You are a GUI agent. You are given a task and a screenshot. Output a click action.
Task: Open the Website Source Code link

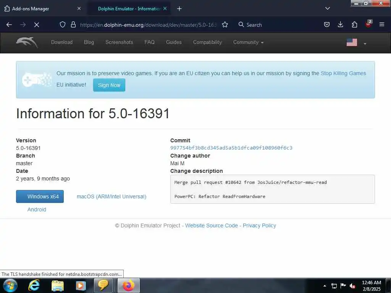[x=212, y=225]
